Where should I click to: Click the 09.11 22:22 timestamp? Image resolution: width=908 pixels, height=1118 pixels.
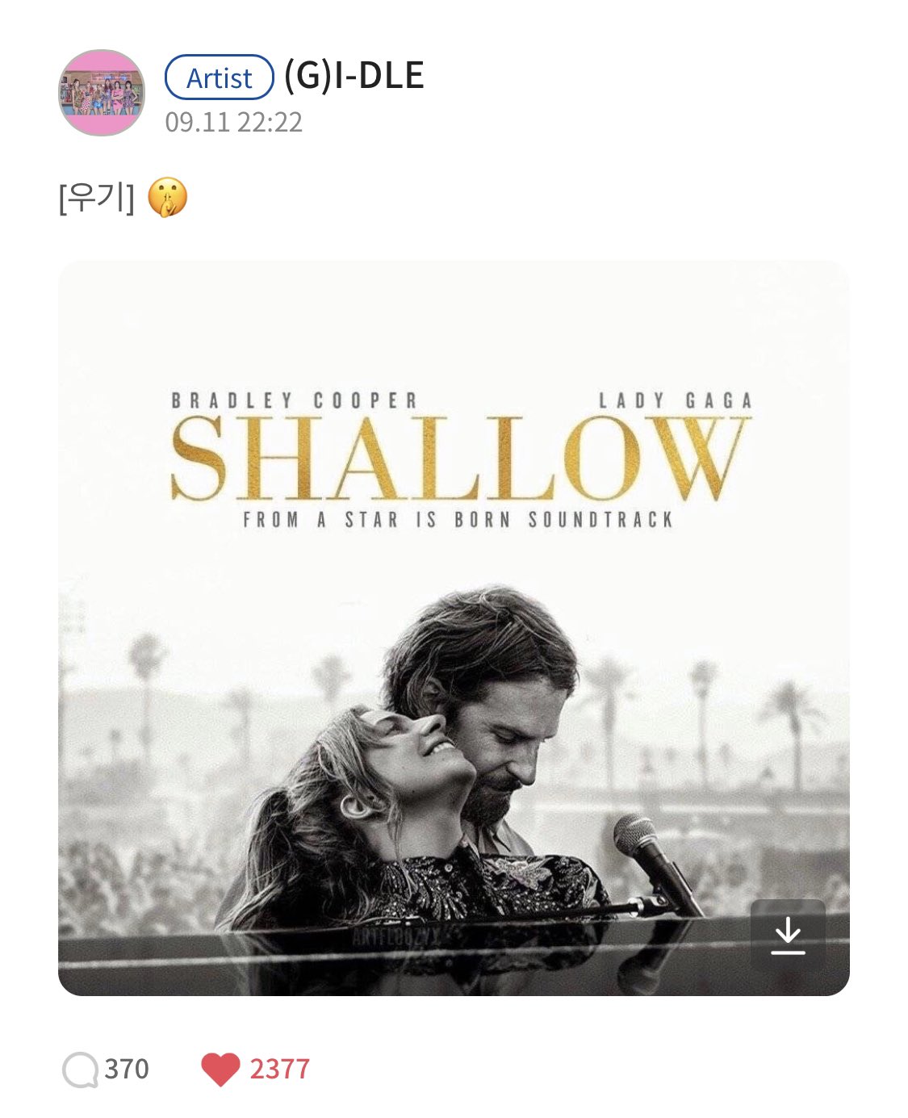233,122
